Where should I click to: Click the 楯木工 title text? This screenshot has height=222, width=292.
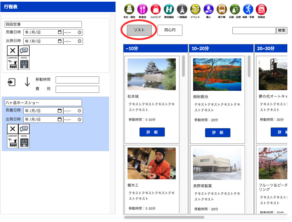pyautogui.click(x=133, y=185)
